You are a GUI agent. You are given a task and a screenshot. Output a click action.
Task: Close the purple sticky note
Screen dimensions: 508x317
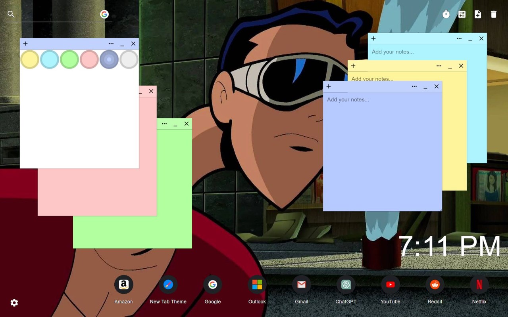[437, 86]
